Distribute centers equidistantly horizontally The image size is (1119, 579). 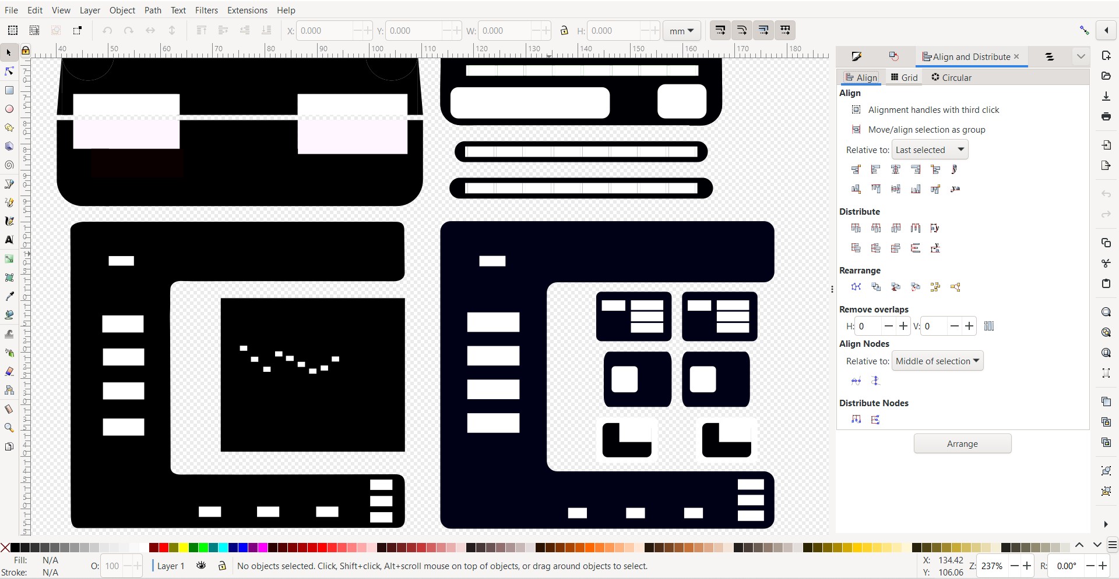click(x=875, y=228)
